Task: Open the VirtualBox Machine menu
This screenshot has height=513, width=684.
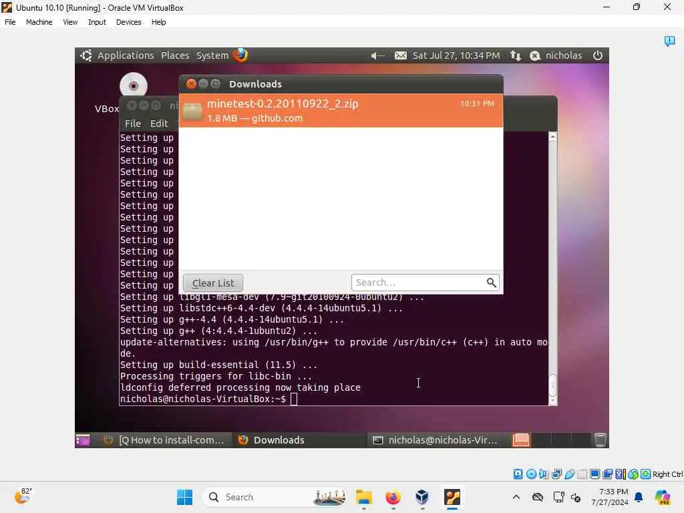Action: tap(39, 22)
